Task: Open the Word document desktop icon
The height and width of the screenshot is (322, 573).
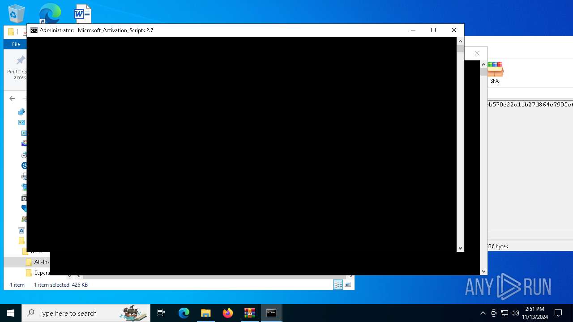Action: pos(82,13)
